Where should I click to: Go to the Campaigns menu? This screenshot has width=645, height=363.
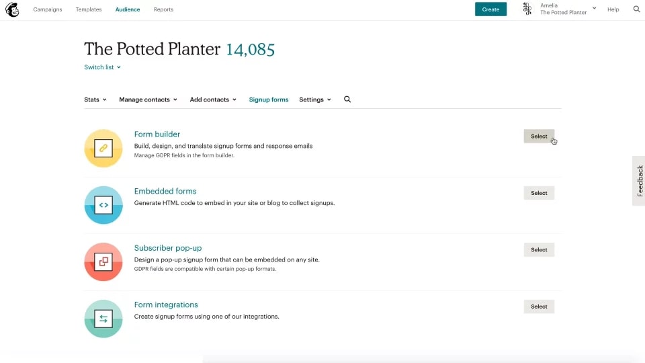pyautogui.click(x=48, y=9)
